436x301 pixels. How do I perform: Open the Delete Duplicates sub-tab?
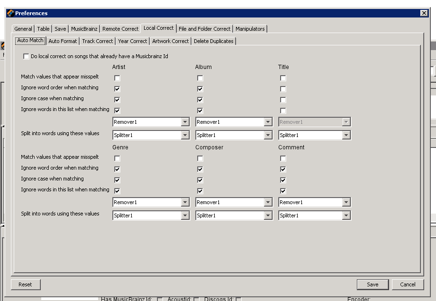tap(214, 41)
